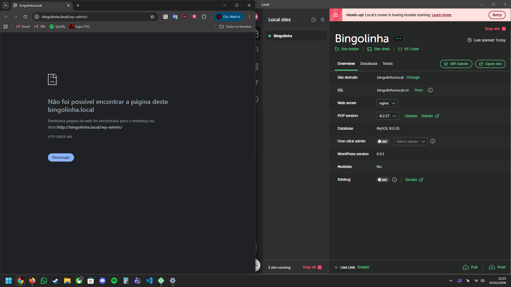Expand Select admin dropdown
The width and height of the screenshot is (511, 287).
pyautogui.click(x=410, y=141)
